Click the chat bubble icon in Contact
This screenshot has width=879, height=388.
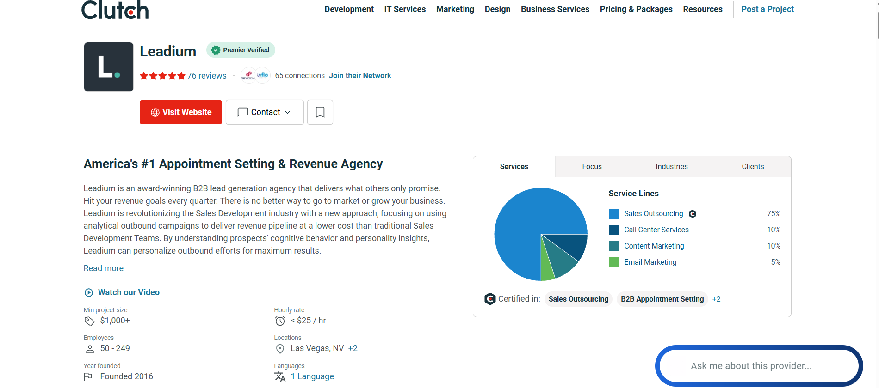tap(242, 112)
